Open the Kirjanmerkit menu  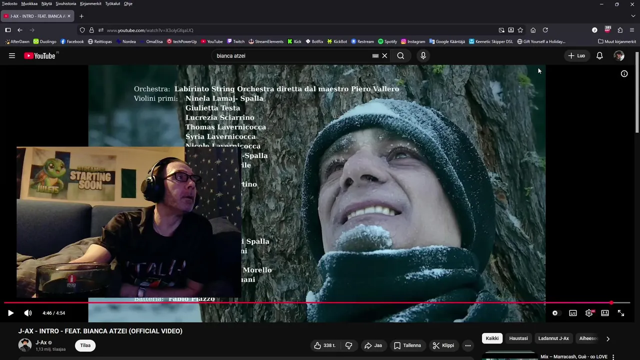[90, 3]
